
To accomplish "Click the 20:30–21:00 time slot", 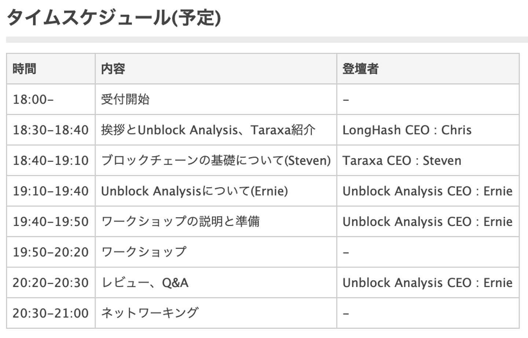I will 51,313.
